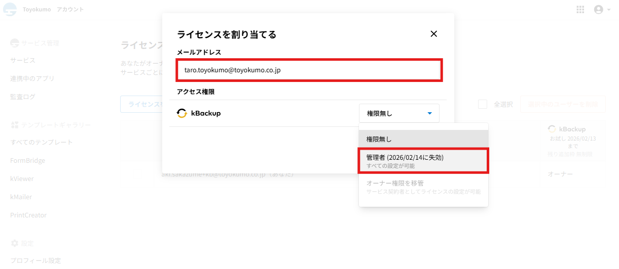
Task: Click the Toyokumo cloud logo icon
Action: (x=10, y=10)
